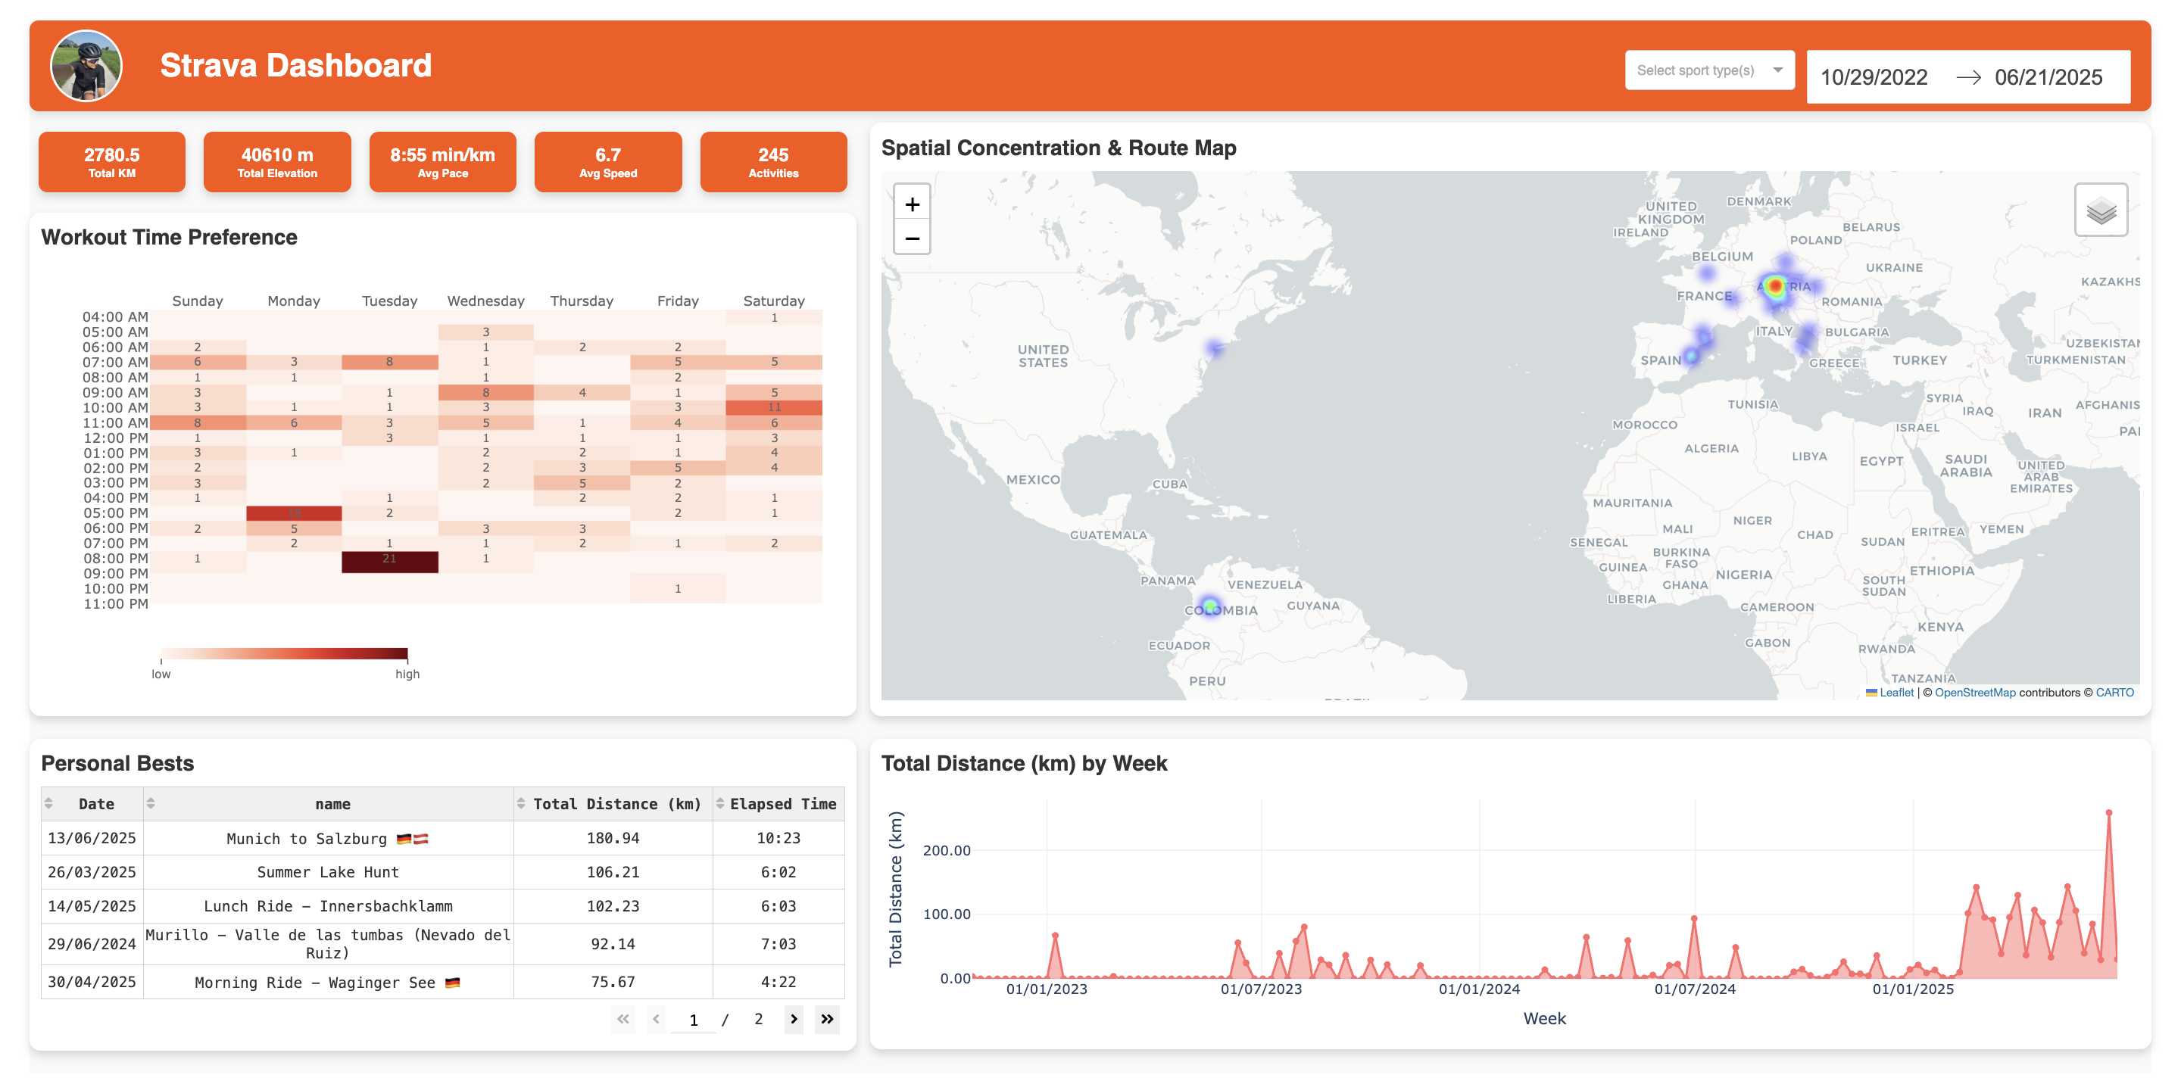Open the Select sport type(s) dropdown
The image size is (2181, 1078).
coord(1708,70)
